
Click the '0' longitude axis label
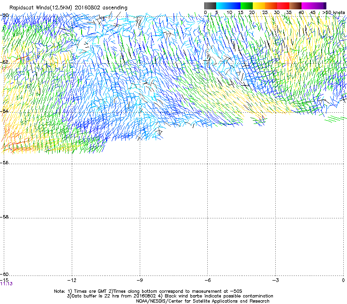(343, 280)
